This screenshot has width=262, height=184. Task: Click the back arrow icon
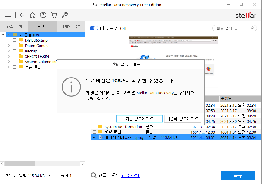coord(21,15)
